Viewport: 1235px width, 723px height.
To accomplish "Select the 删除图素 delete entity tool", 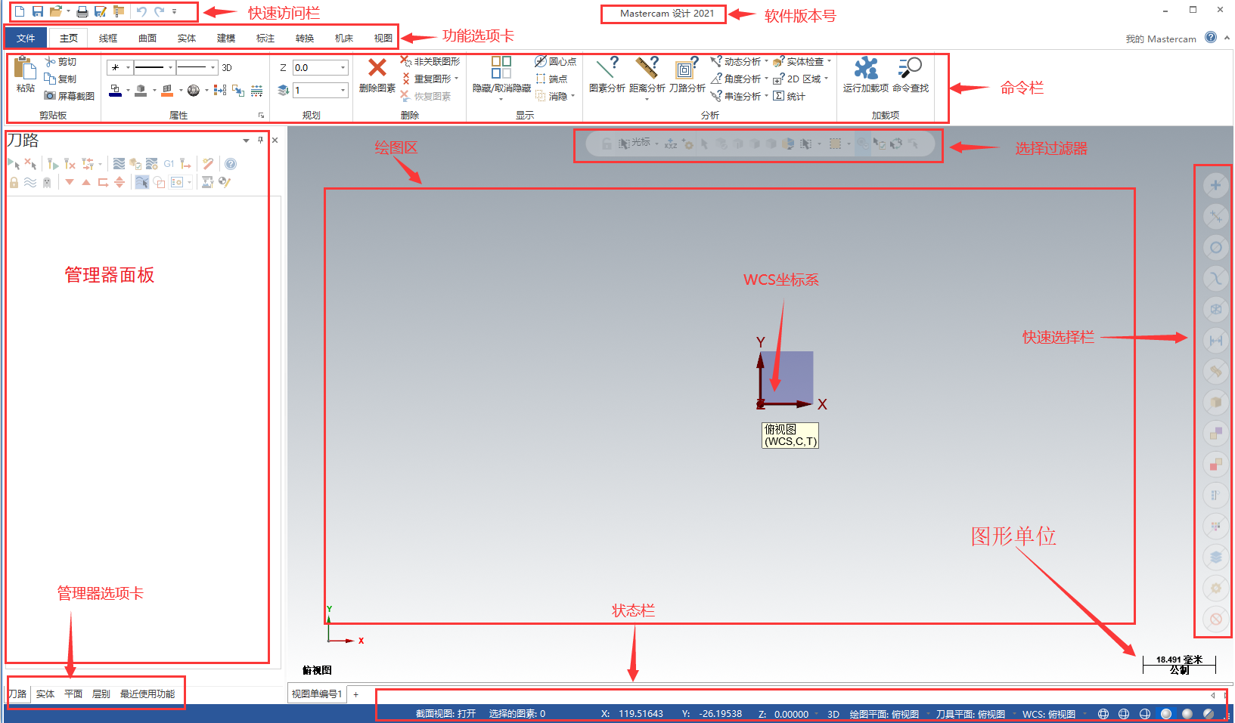I will click(377, 74).
